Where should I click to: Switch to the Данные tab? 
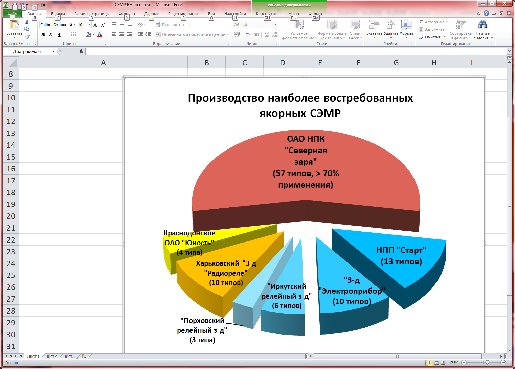[151, 14]
